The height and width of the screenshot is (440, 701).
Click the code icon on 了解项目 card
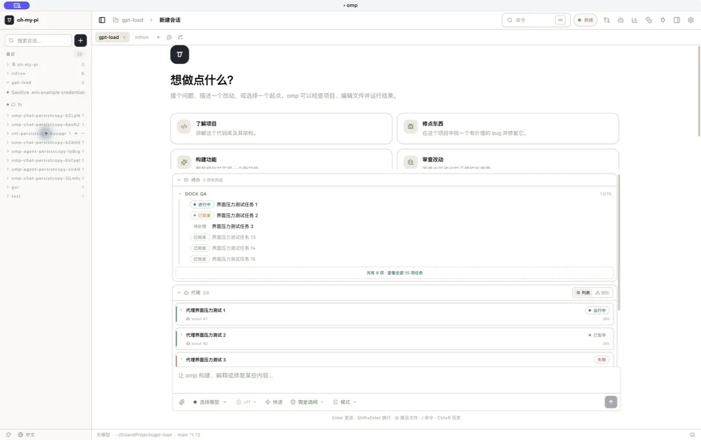point(184,127)
